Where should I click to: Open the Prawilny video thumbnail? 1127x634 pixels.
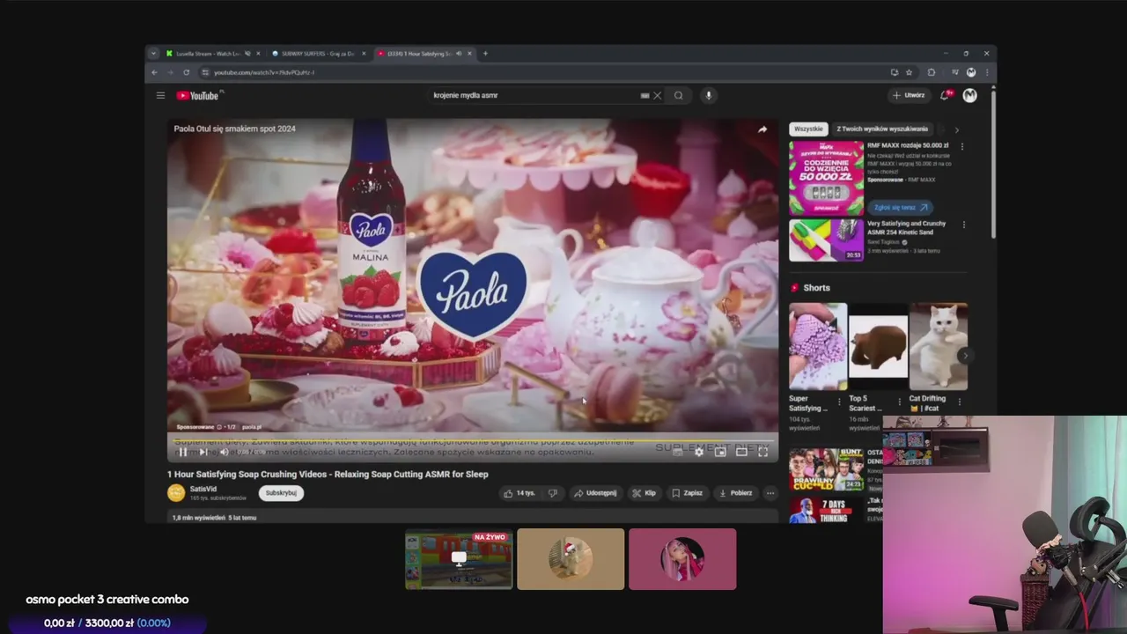(x=827, y=469)
